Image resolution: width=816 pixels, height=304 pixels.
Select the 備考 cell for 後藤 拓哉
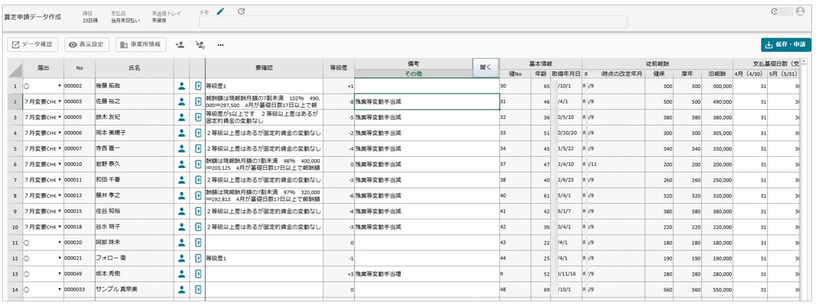426,86
